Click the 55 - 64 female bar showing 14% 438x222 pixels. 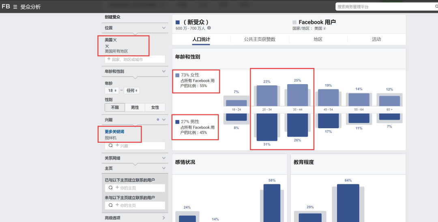pyautogui.click(x=359, y=100)
